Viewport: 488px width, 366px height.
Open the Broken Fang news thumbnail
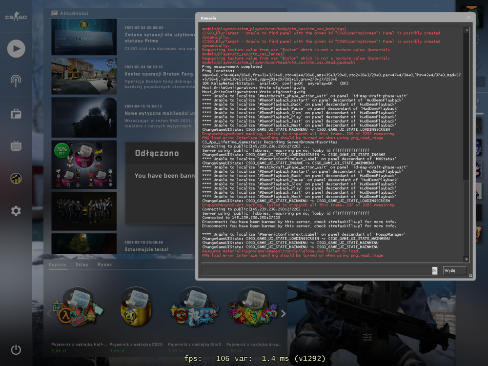(84, 76)
